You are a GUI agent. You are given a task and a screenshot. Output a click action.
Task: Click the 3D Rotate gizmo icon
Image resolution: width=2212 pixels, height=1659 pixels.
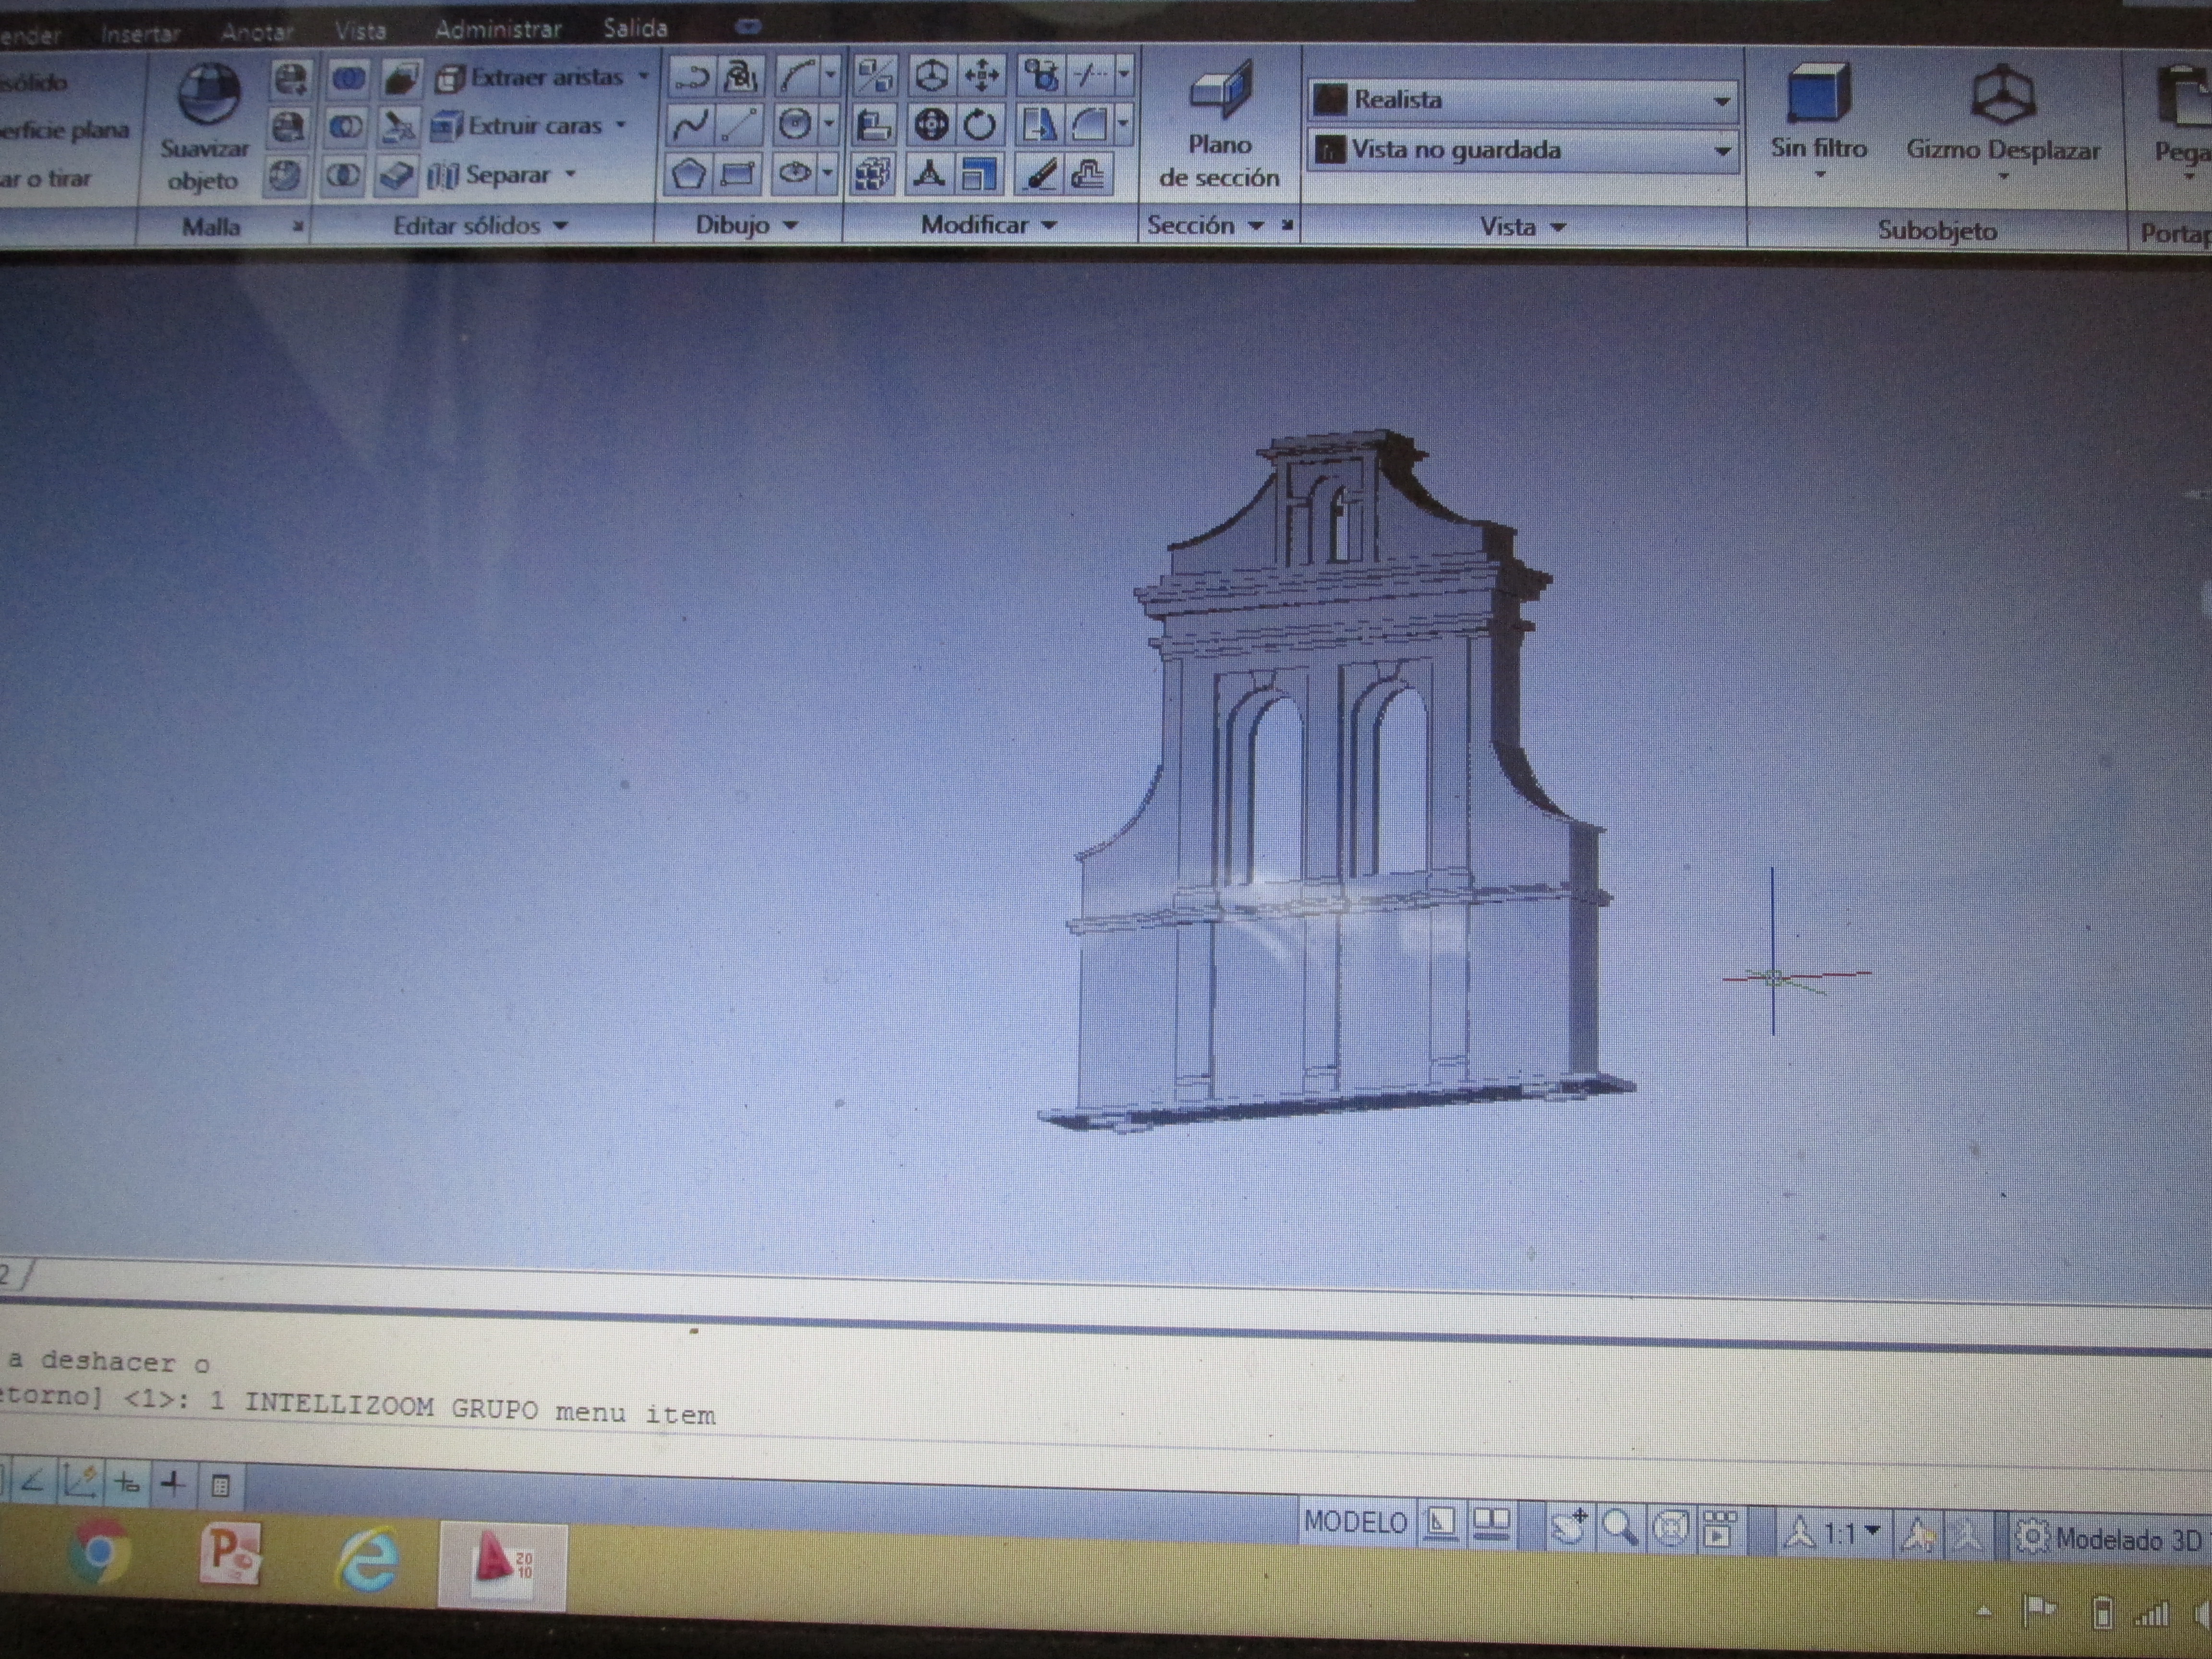pyautogui.click(x=931, y=125)
